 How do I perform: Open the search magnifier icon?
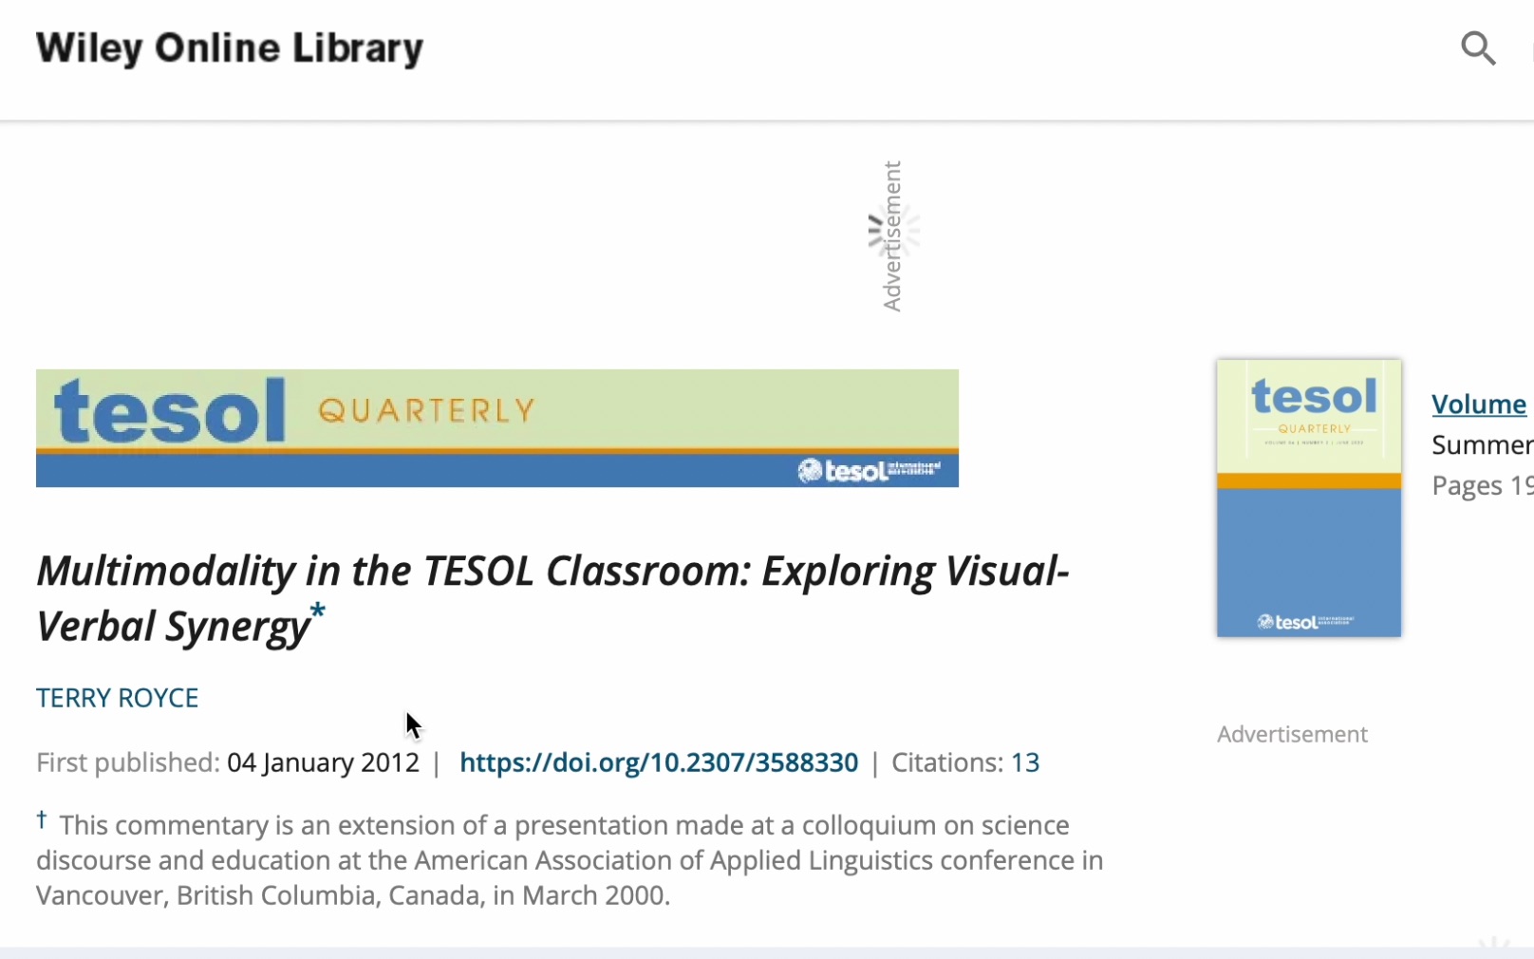pos(1478,48)
